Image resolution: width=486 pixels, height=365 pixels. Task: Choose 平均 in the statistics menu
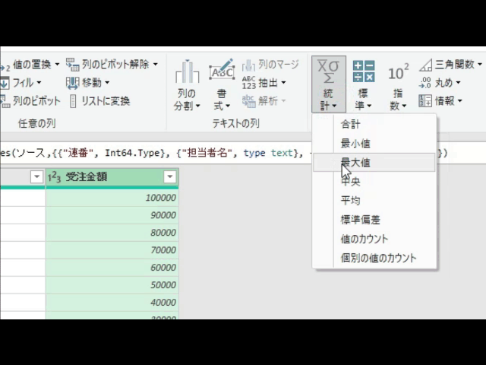click(351, 201)
